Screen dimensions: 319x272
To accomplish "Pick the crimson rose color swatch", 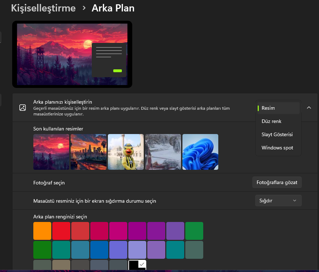I will point(99,231).
